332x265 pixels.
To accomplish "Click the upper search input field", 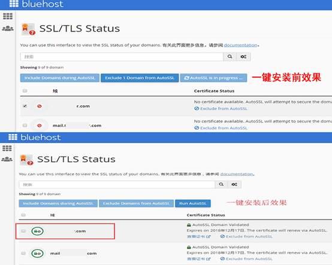I will (x=122, y=57).
